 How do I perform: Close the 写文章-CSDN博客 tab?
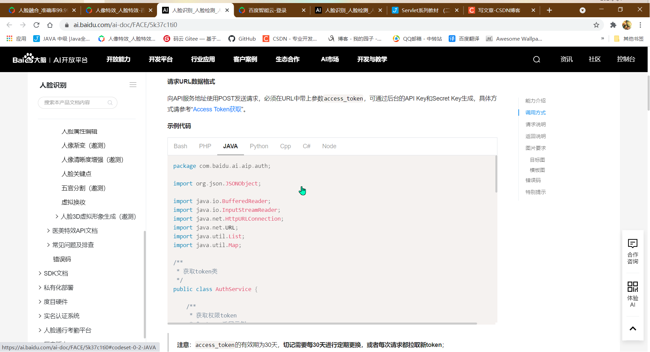tap(533, 10)
